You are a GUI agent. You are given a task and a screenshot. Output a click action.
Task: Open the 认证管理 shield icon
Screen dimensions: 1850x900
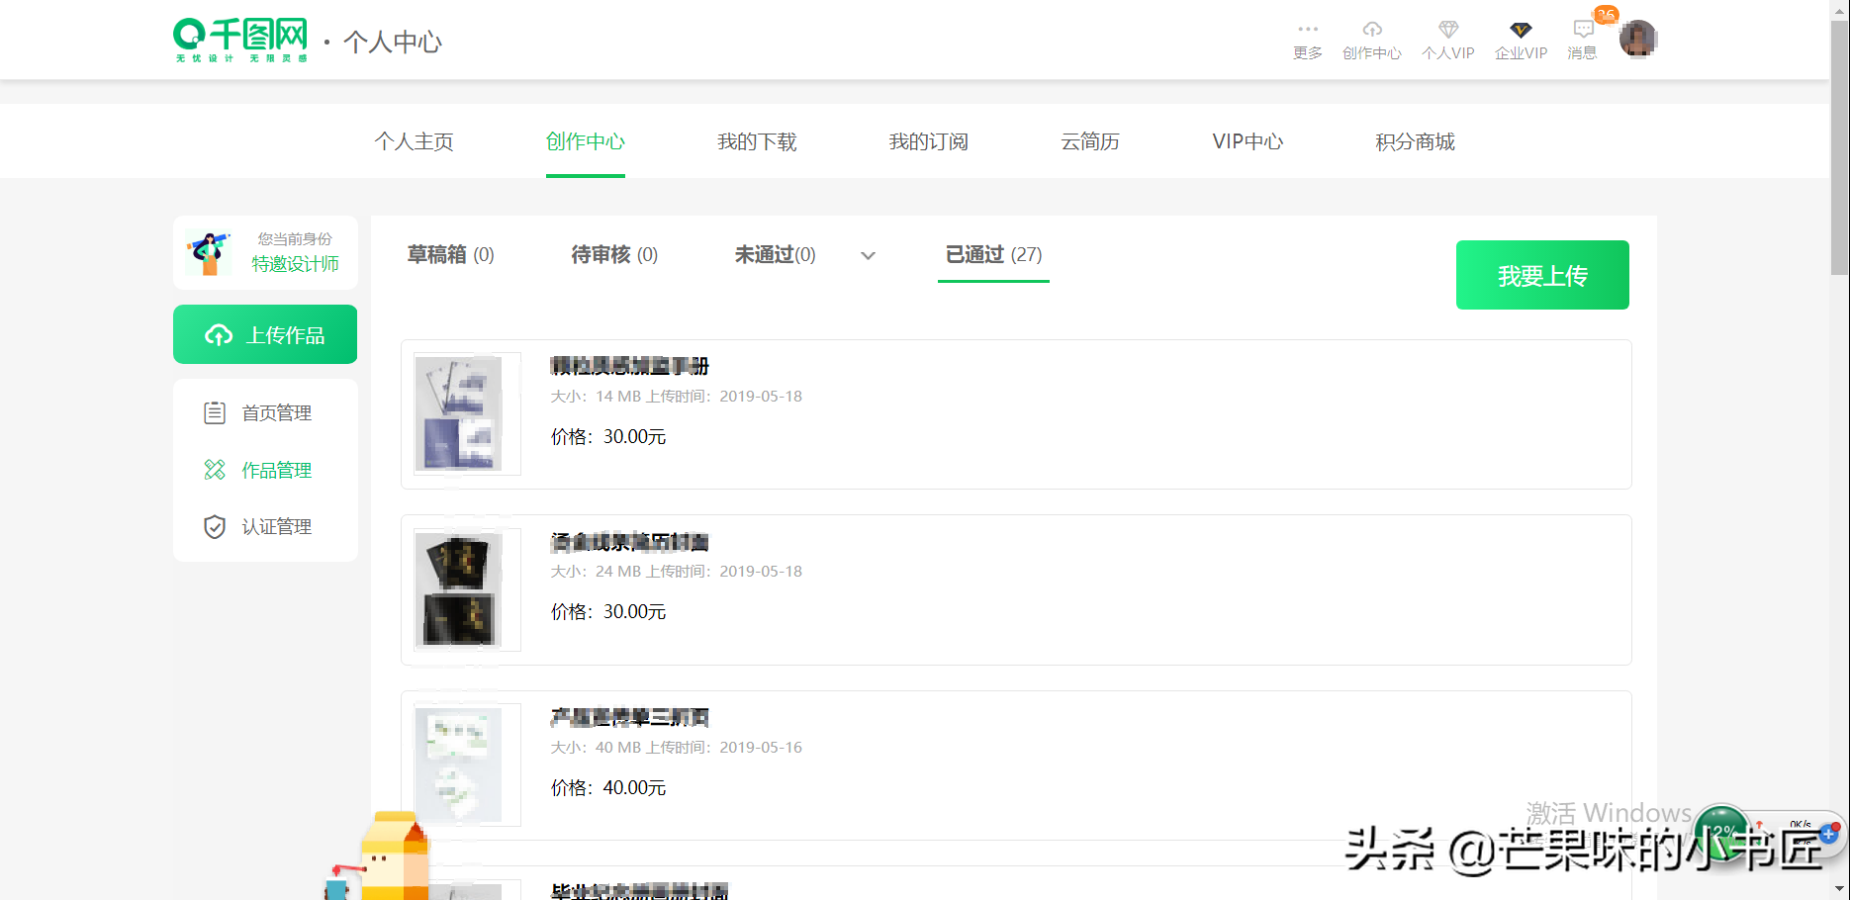[215, 526]
